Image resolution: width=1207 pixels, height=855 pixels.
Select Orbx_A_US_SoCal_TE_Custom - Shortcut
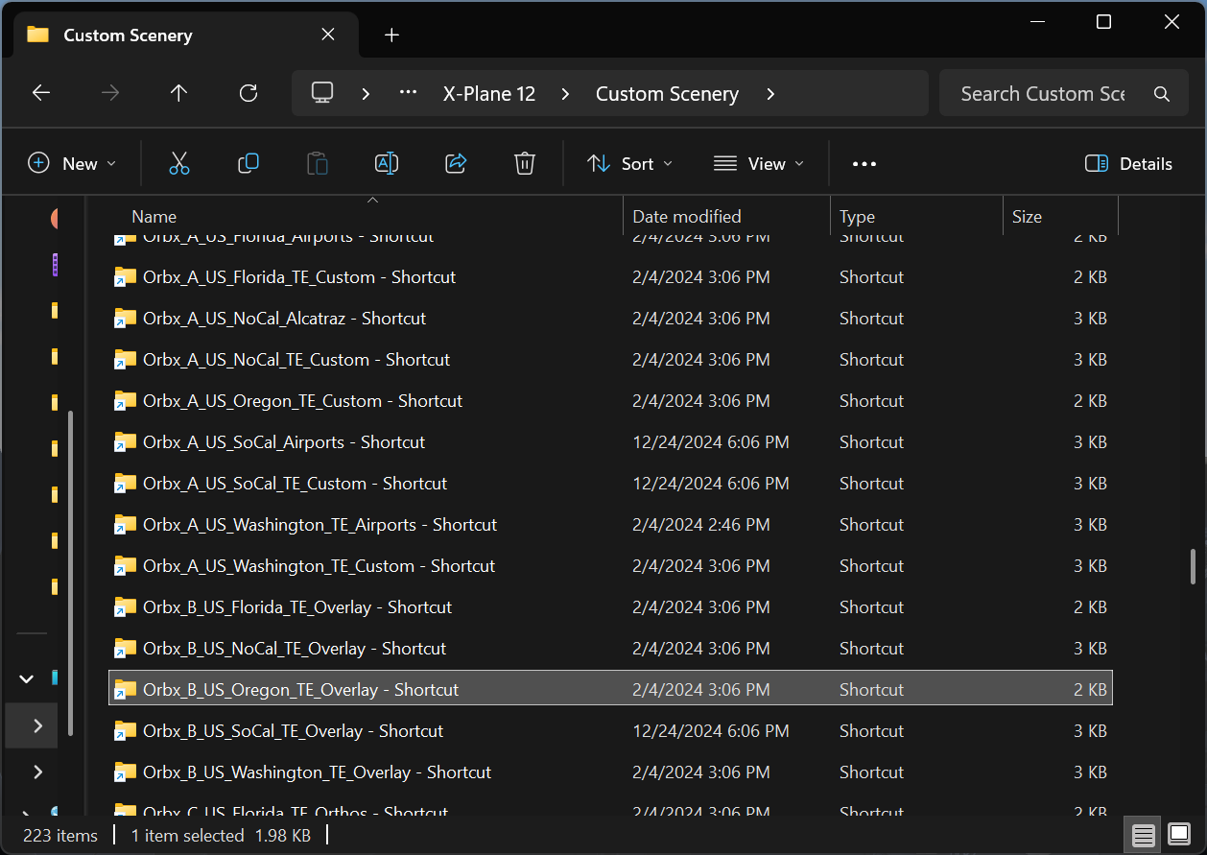pos(611,484)
